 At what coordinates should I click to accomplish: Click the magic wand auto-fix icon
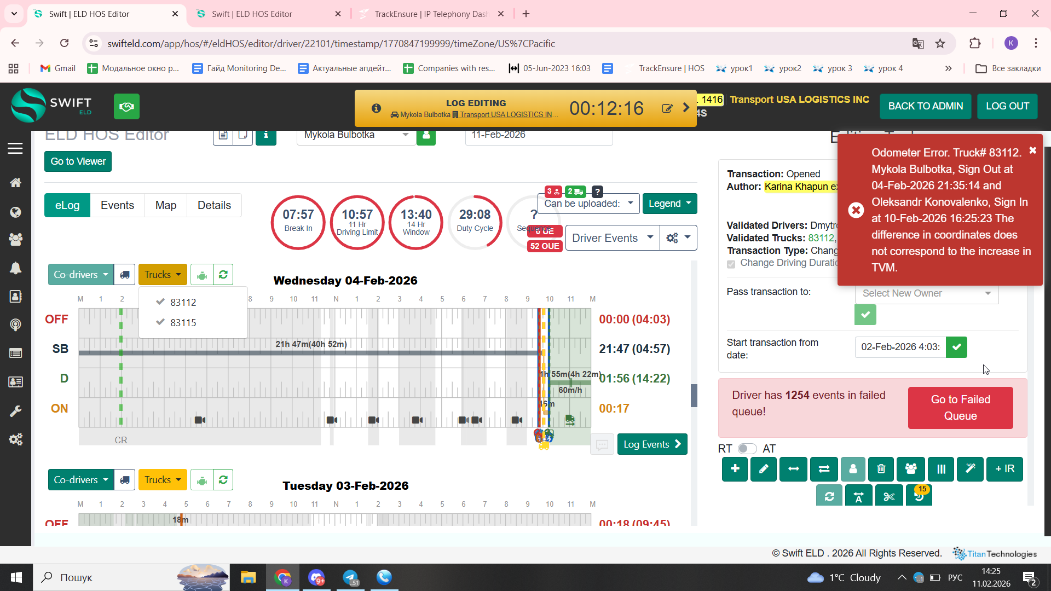tap(970, 469)
